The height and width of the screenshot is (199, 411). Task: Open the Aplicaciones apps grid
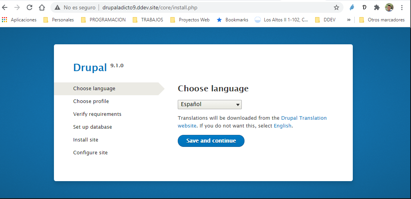(19, 20)
